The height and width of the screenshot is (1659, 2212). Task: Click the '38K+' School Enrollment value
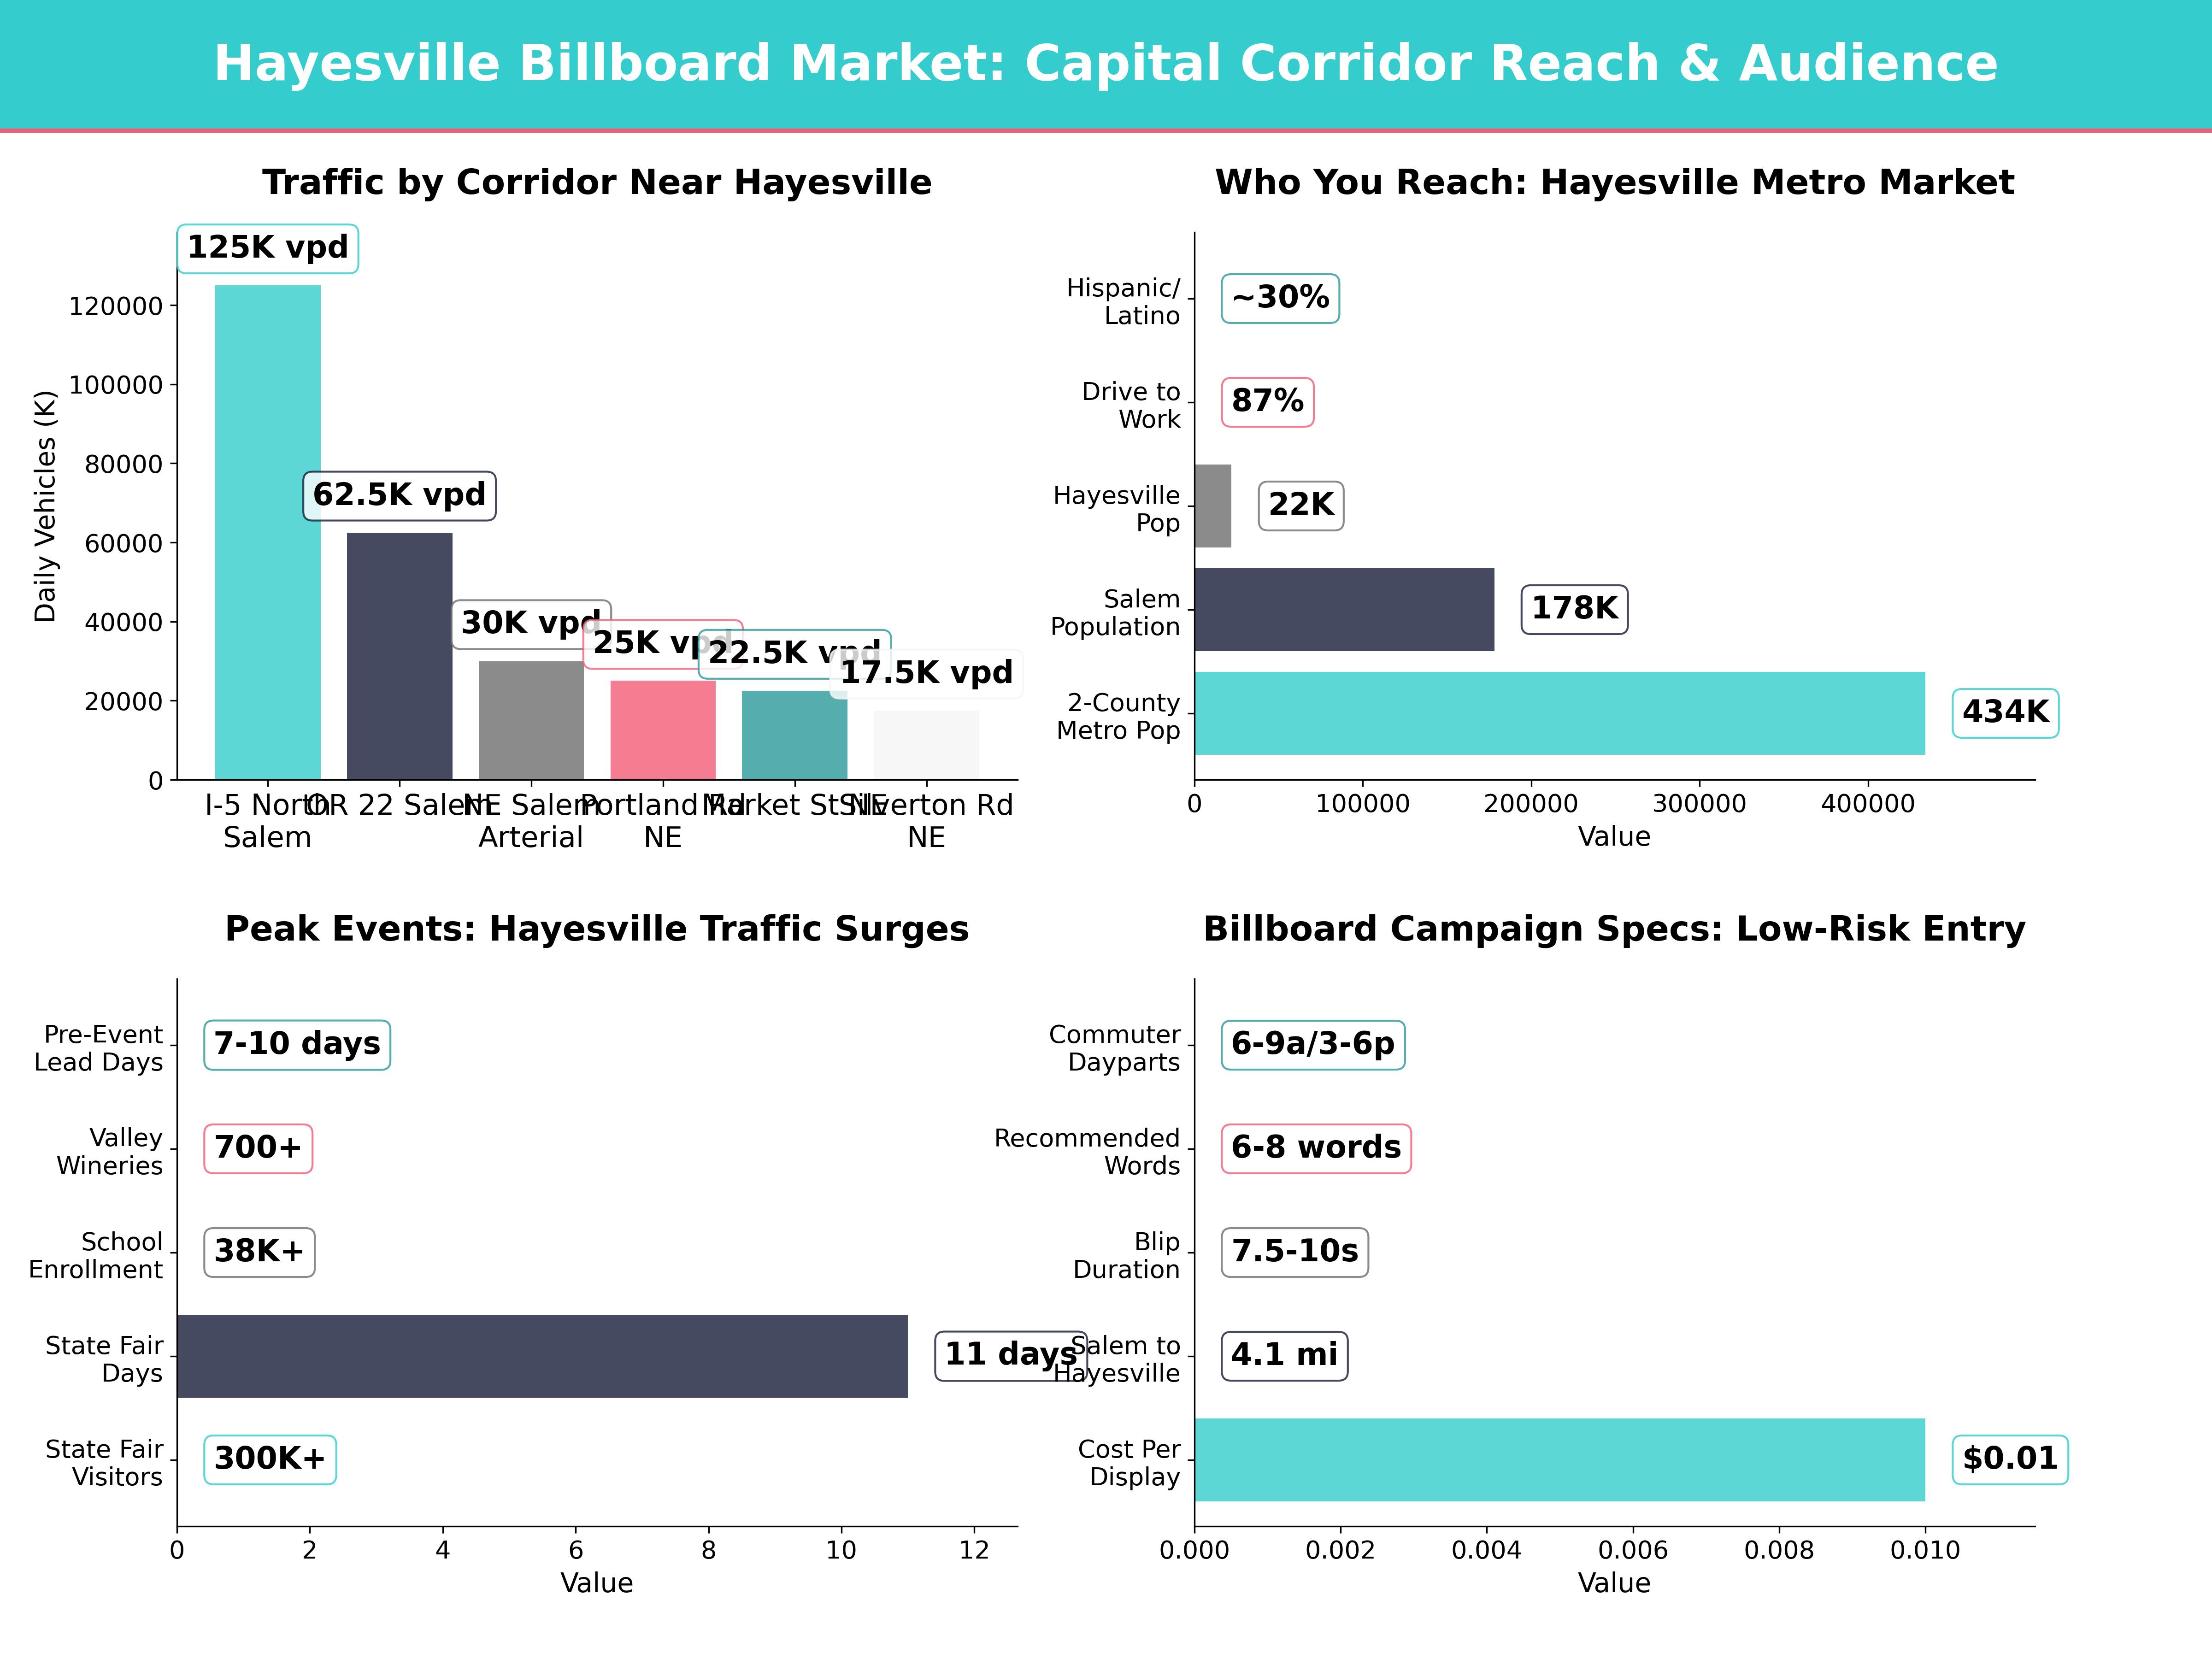tap(259, 1252)
